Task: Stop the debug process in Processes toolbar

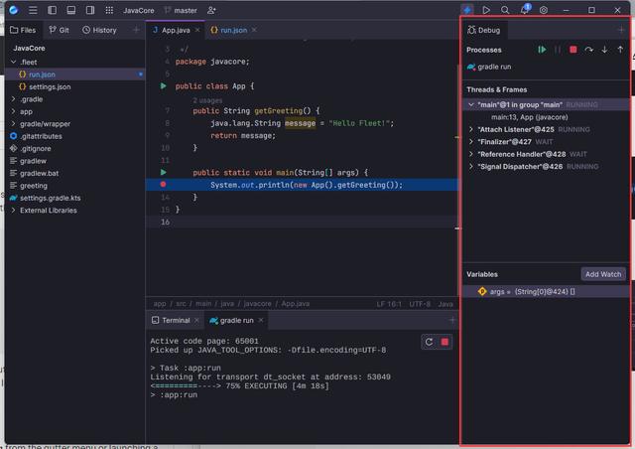Action: tap(573, 50)
